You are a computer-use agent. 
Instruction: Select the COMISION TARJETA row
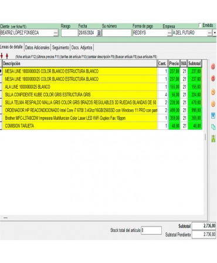tap(80, 126)
